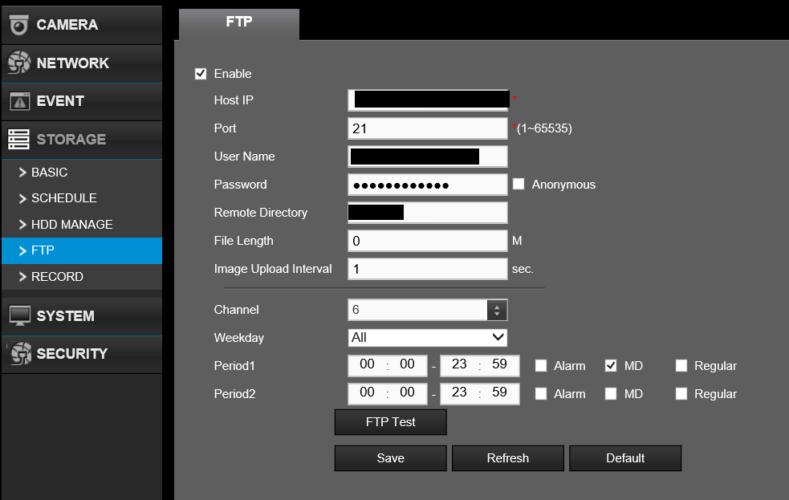Click the Port field showing 21

[x=427, y=128]
